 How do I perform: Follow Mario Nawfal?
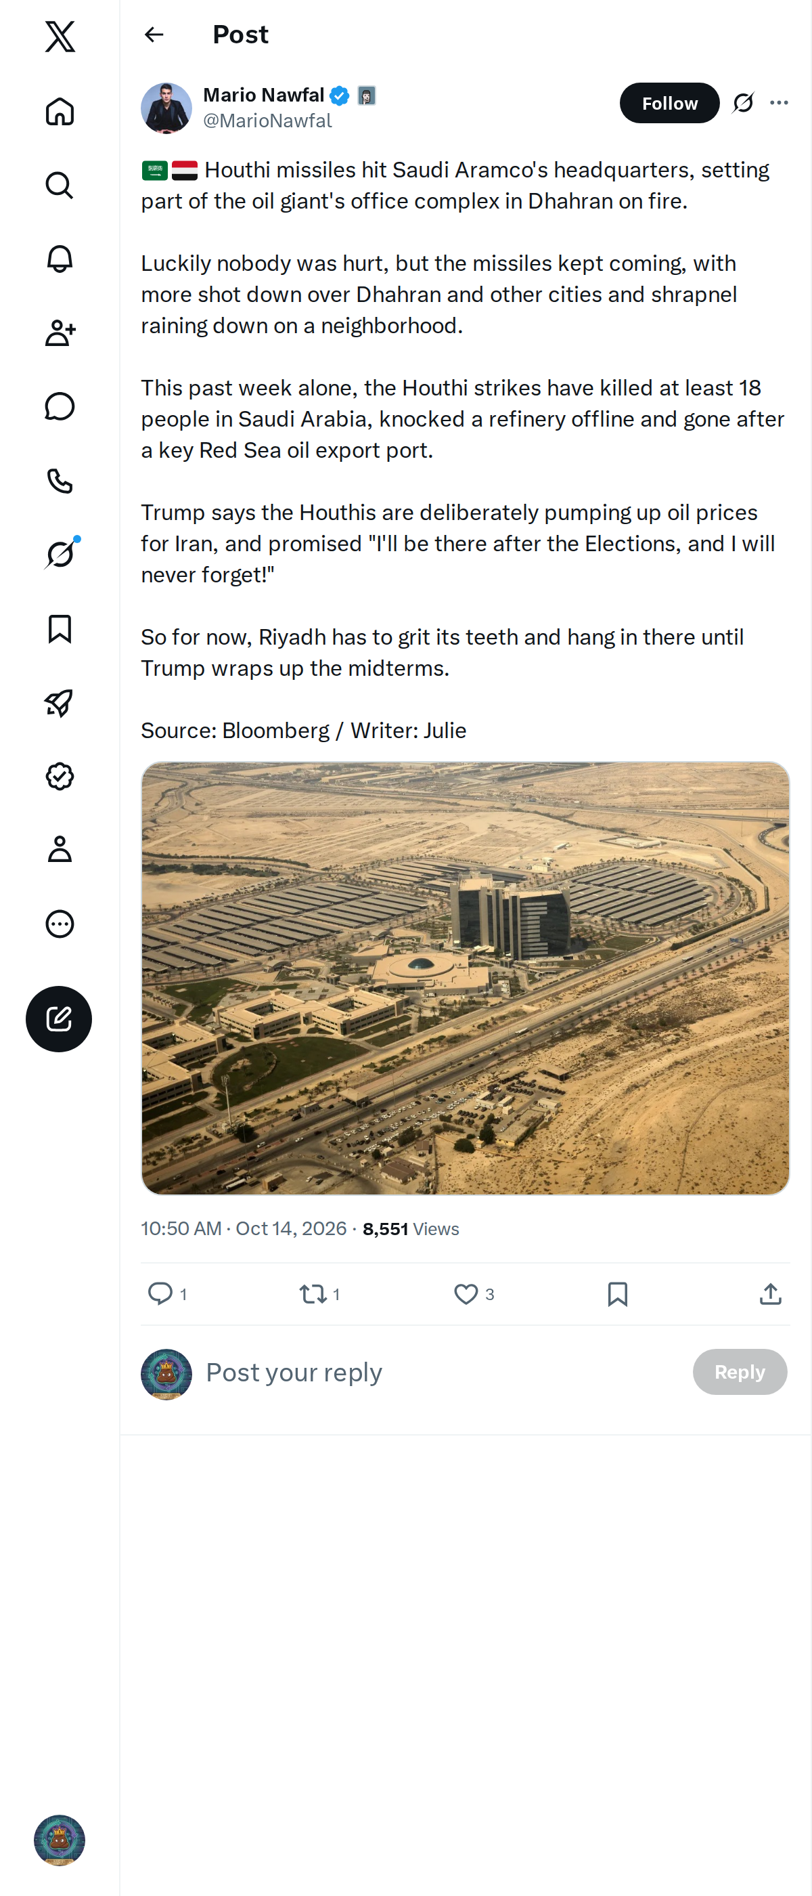pos(669,103)
